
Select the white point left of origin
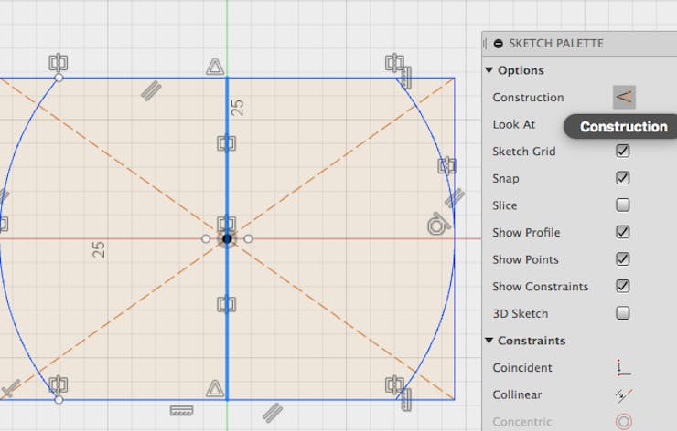pyautogui.click(x=206, y=238)
